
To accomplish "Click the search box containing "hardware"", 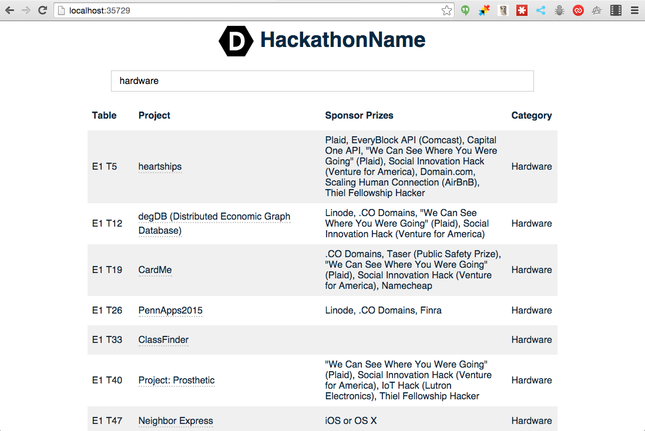I will (322, 81).
